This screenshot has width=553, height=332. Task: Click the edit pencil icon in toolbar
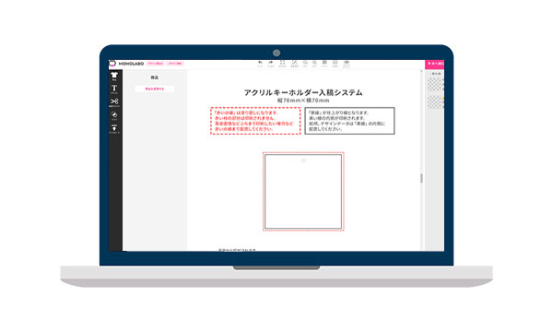[x=295, y=64]
